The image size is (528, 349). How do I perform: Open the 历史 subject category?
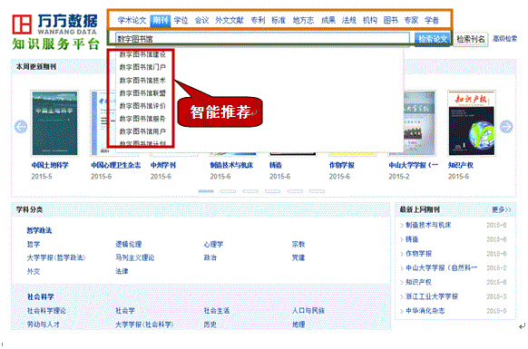coord(210,325)
